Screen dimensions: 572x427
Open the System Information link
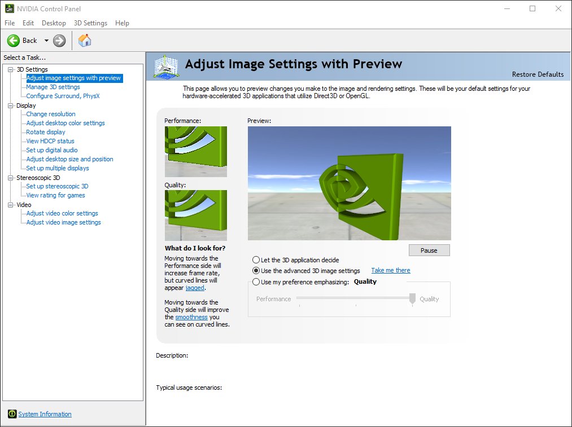point(45,414)
